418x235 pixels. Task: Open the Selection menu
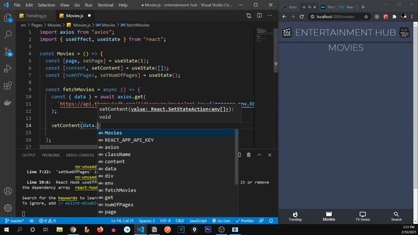[46, 5]
